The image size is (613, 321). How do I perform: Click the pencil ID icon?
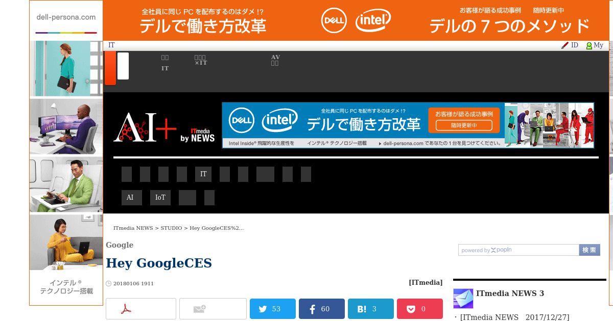(564, 45)
